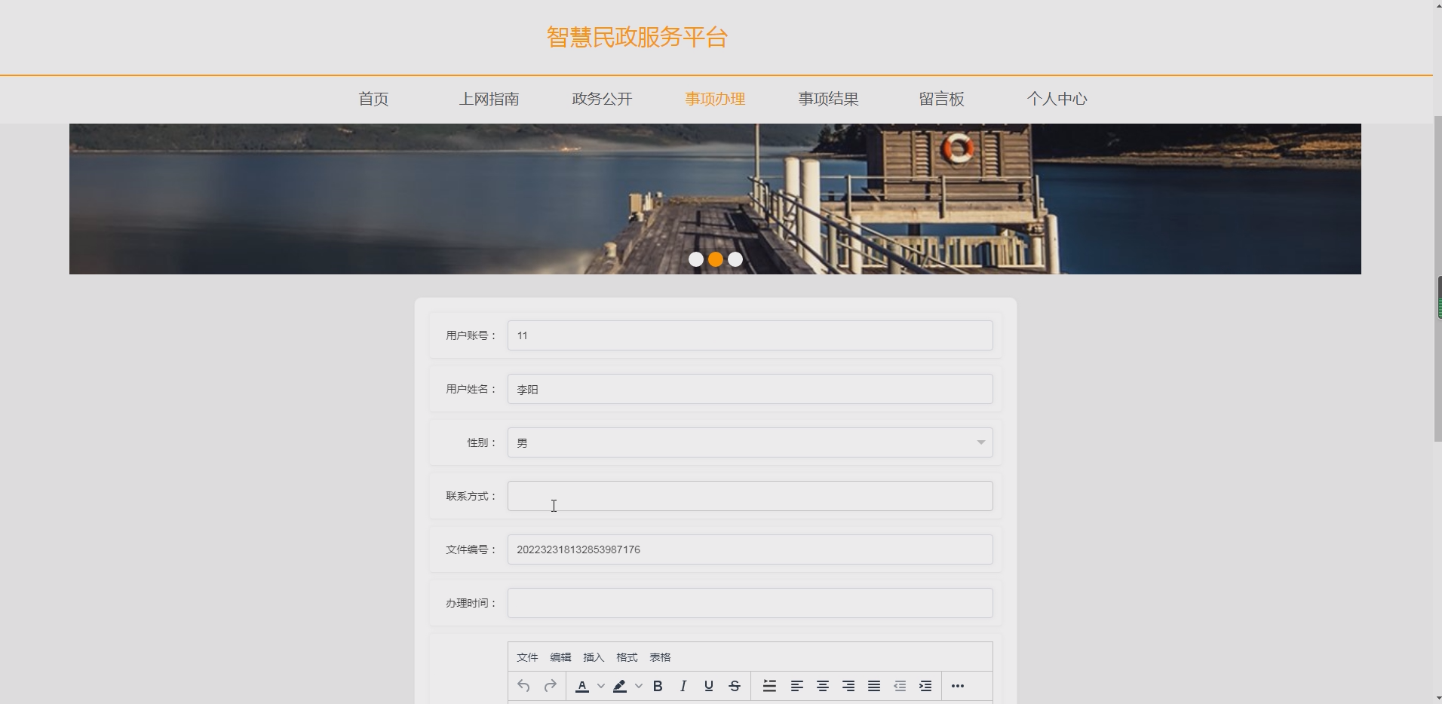
Task: Click the 用户账号 input field
Action: 750,335
